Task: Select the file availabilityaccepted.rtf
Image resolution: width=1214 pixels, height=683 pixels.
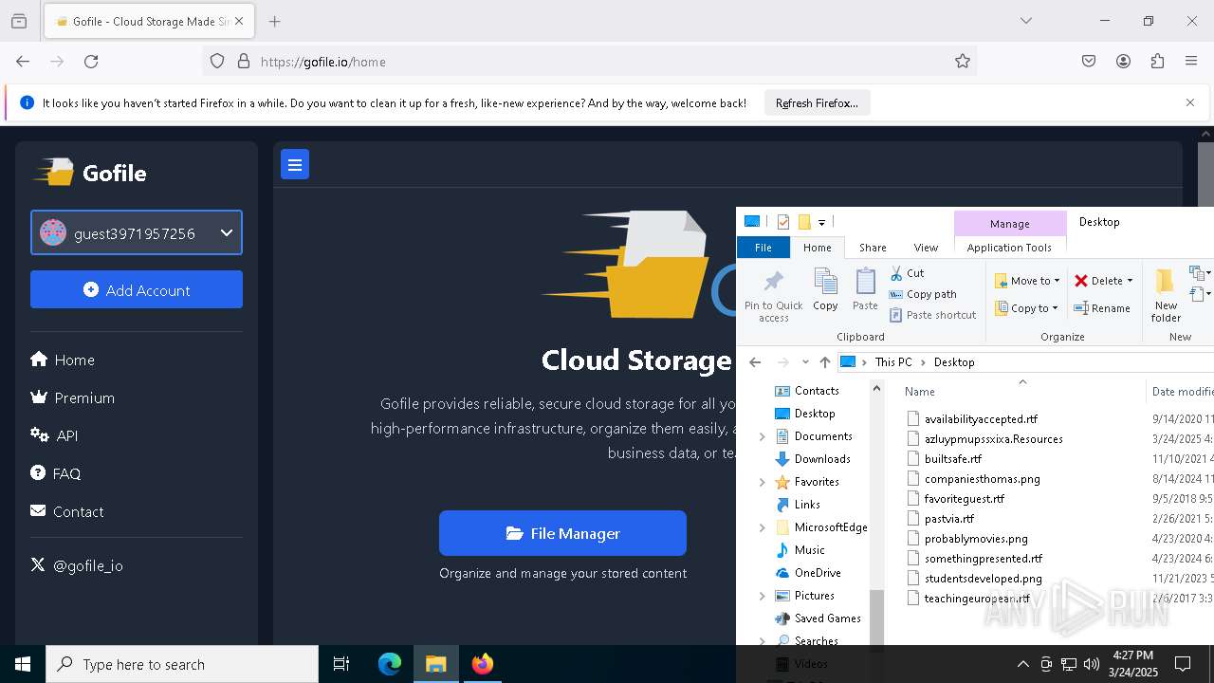Action: [x=981, y=418]
